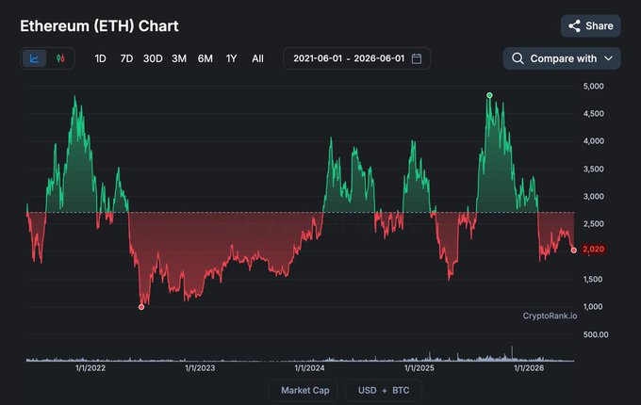
Task: Expand the Compare with chevron arrow
Action: (608, 58)
